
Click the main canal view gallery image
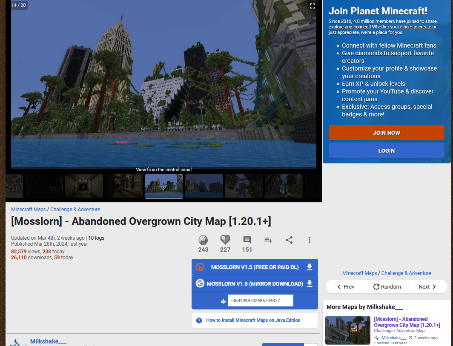coord(163,84)
